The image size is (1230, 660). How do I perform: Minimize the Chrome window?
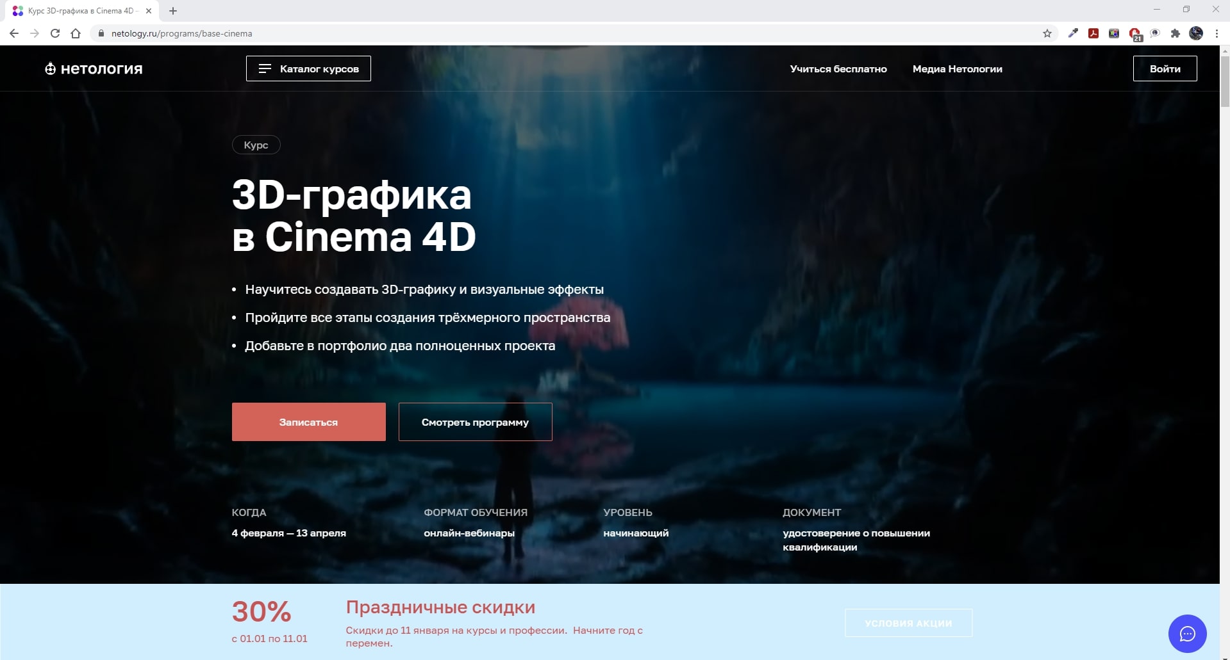point(1156,10)
